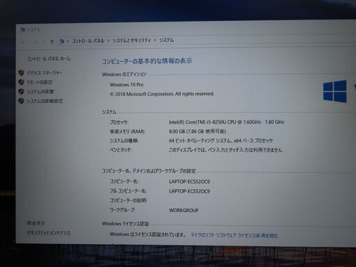Open システムの保護 link
Screen dimensions: 356x267
click(40, 92)
